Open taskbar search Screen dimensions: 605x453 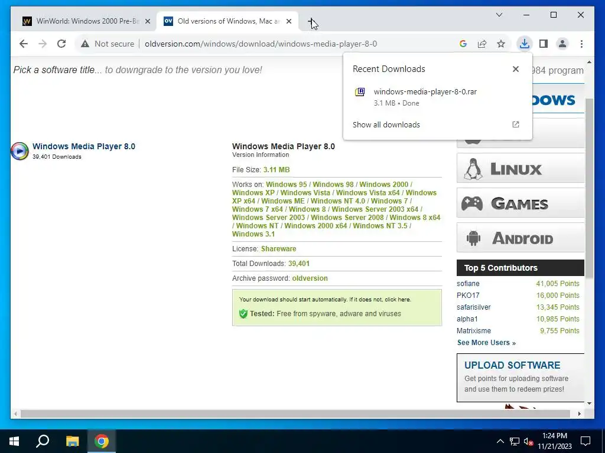(x=43, y=441)
